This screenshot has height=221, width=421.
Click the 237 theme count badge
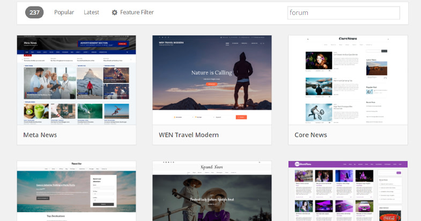[34, 12]
